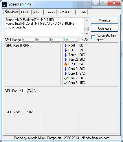This screenshot has height=142, width=123.
Task: Open the Charts tab
Action: (x=82, y=12)
